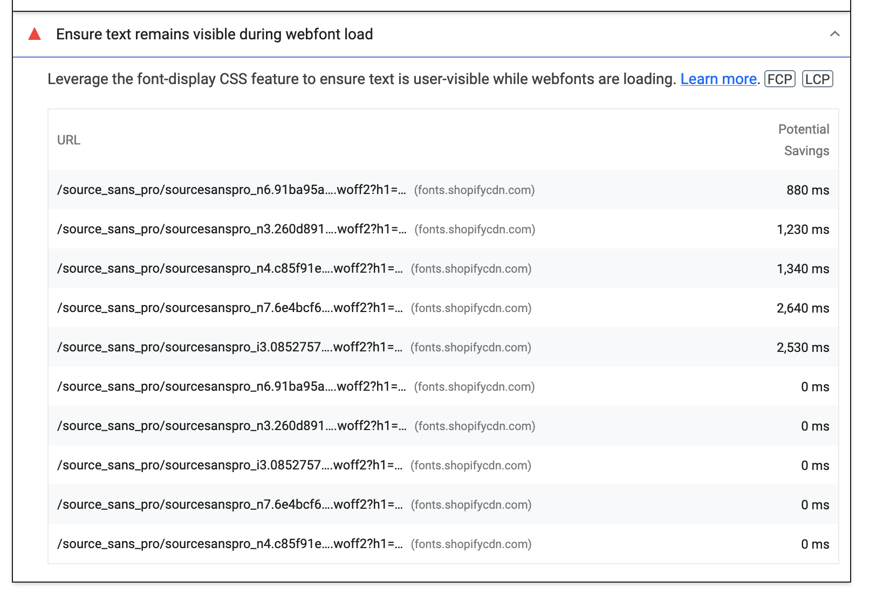Click the Potential Savings column header
This screenshot has height=595, width=890.
pos(804,140)
